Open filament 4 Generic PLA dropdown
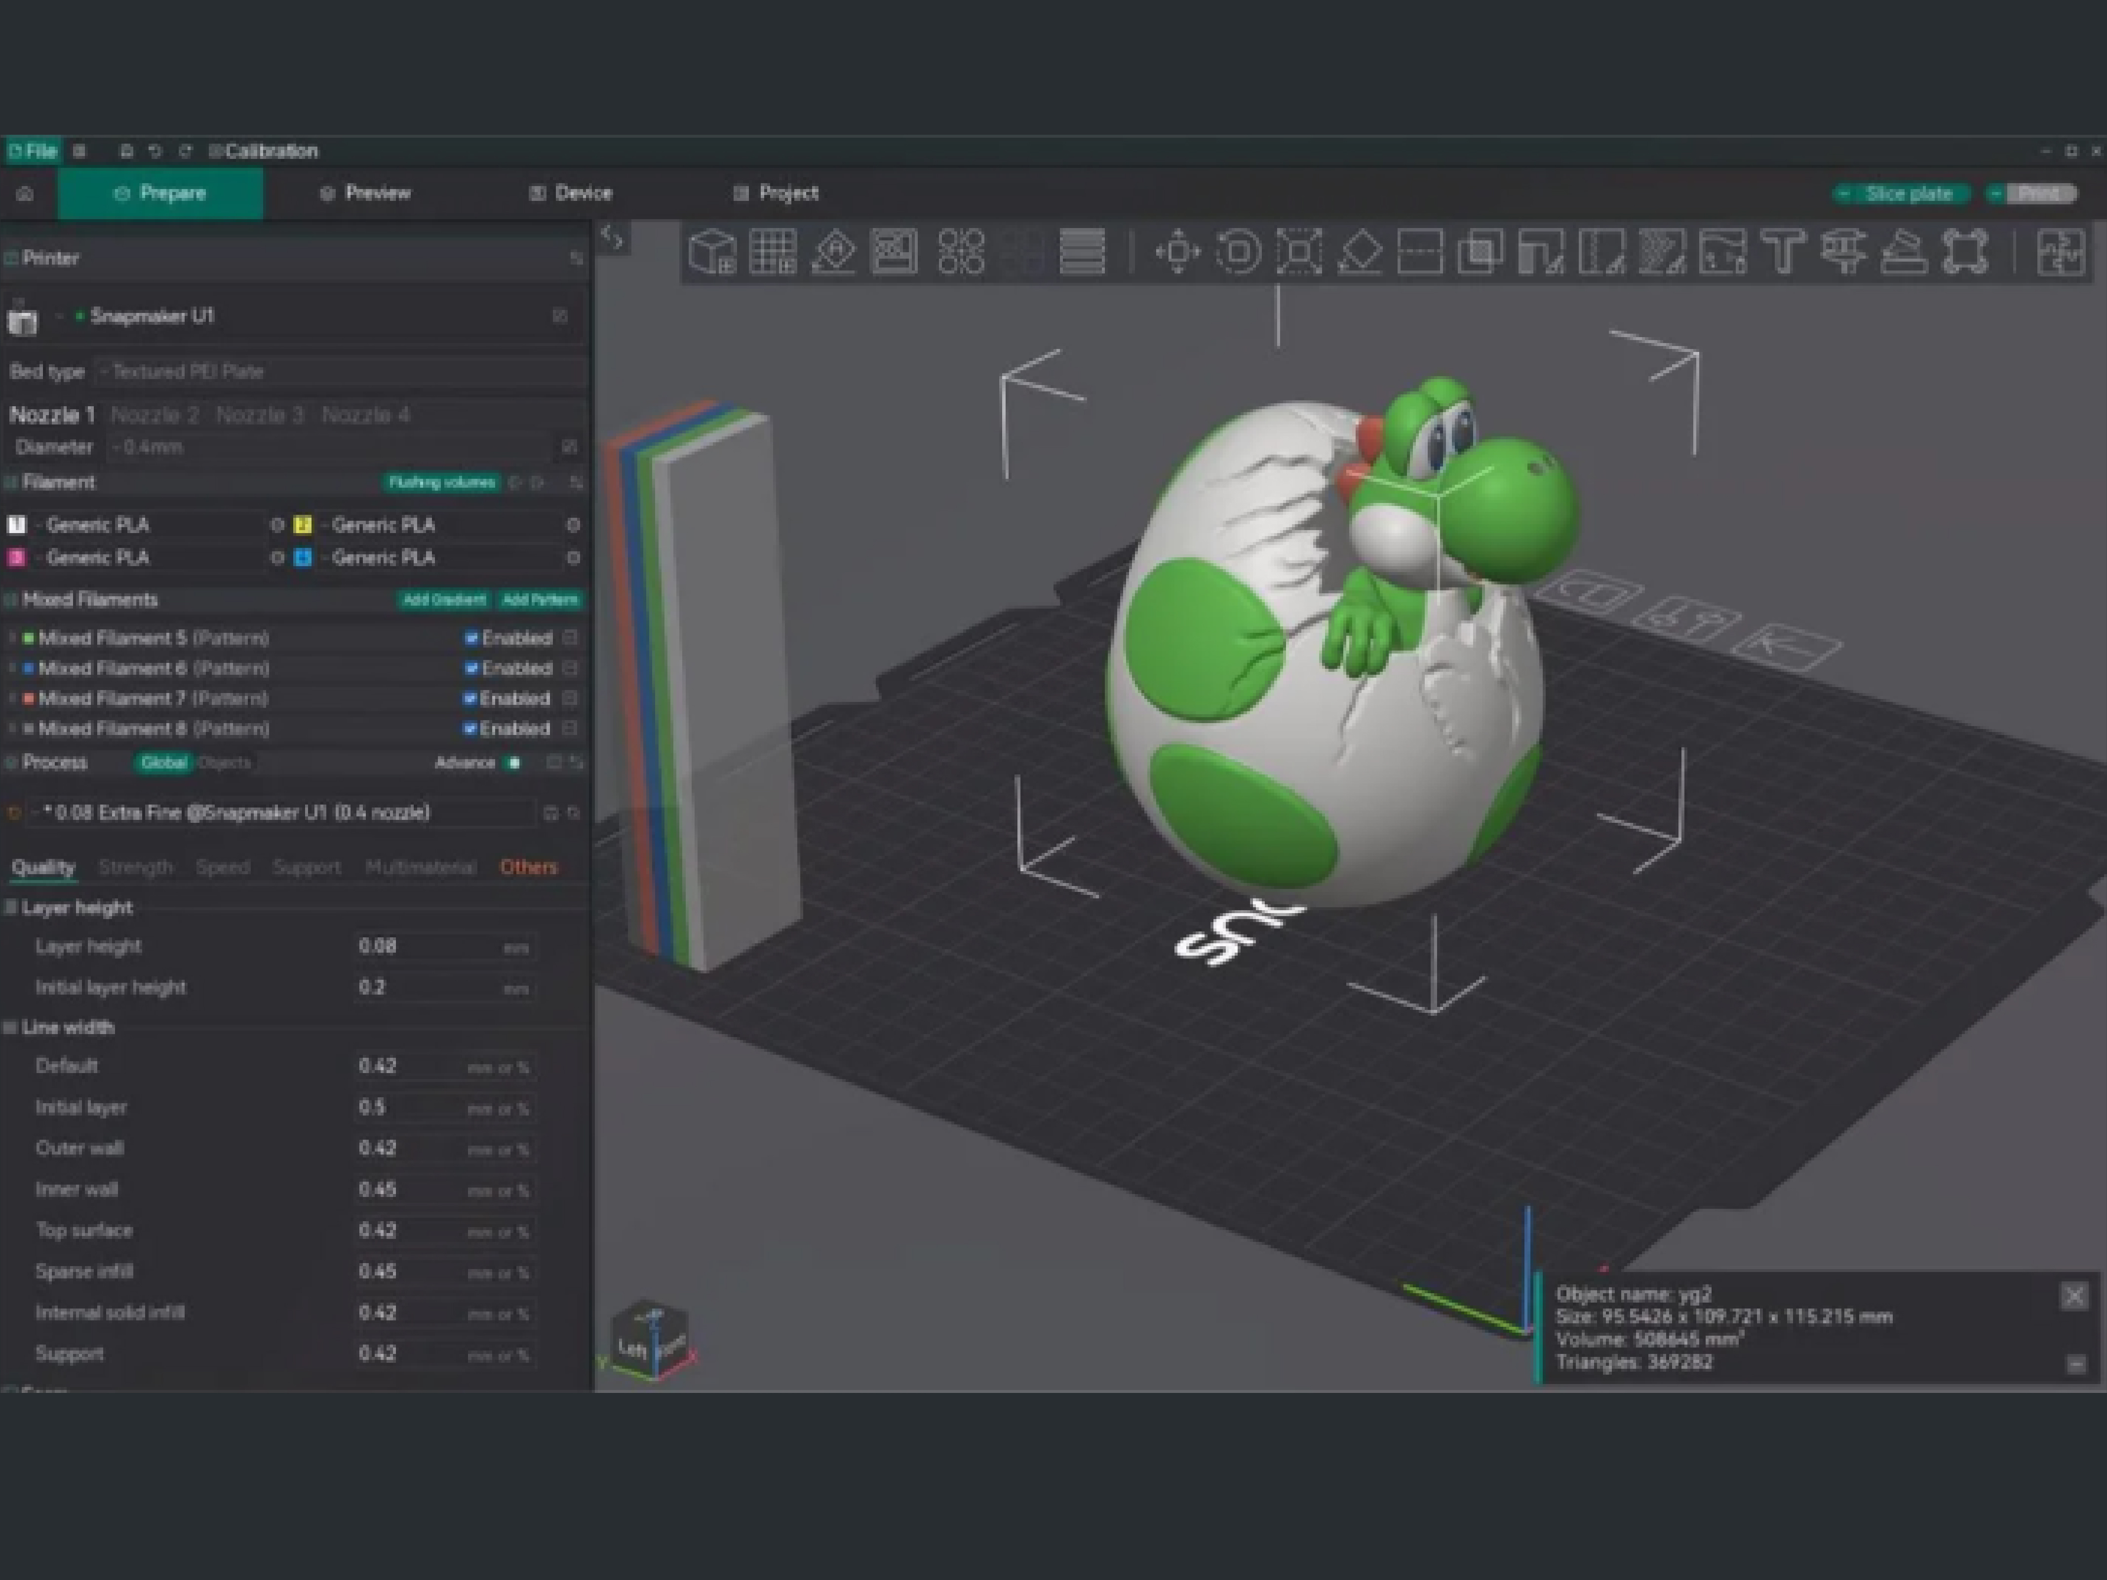This screenshot has width=2107, height=1580. click(x=438, y=558)
